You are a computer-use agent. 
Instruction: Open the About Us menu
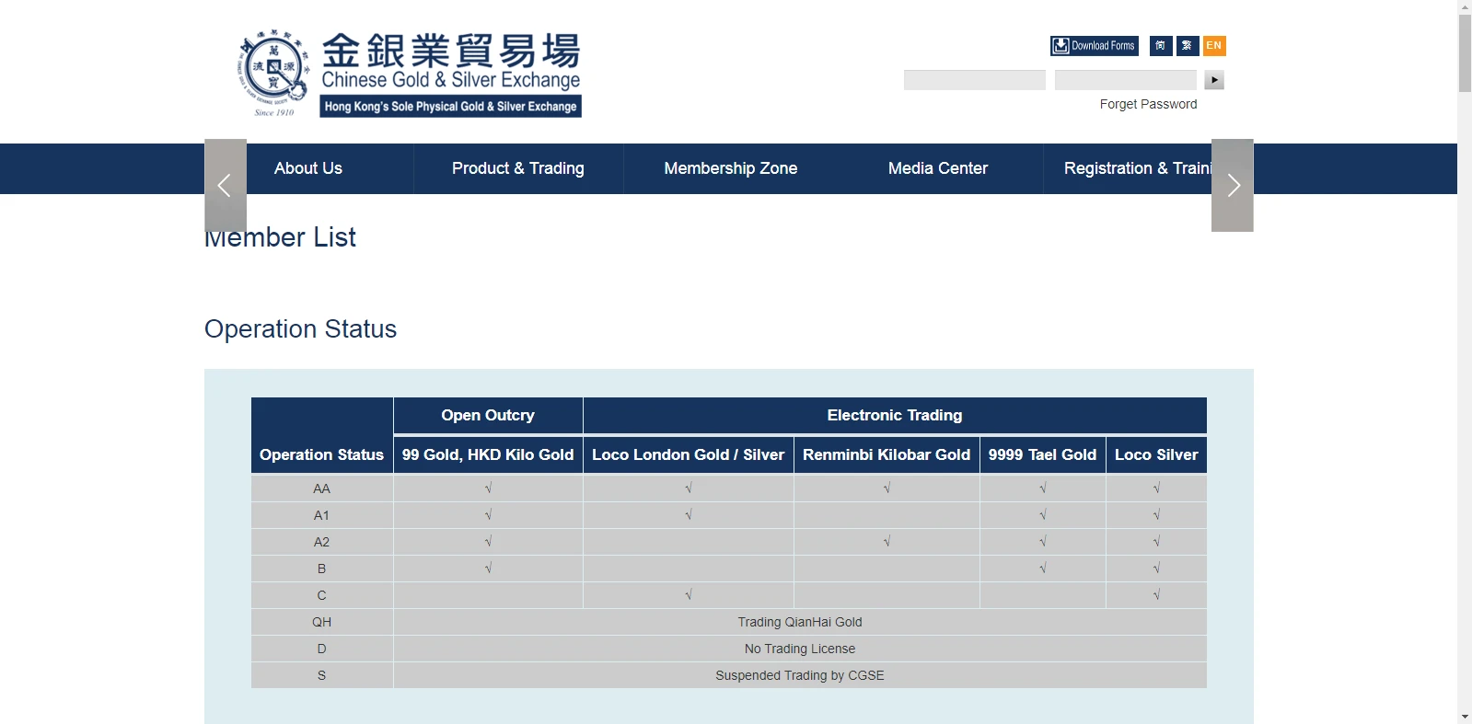tap(308, 168)
